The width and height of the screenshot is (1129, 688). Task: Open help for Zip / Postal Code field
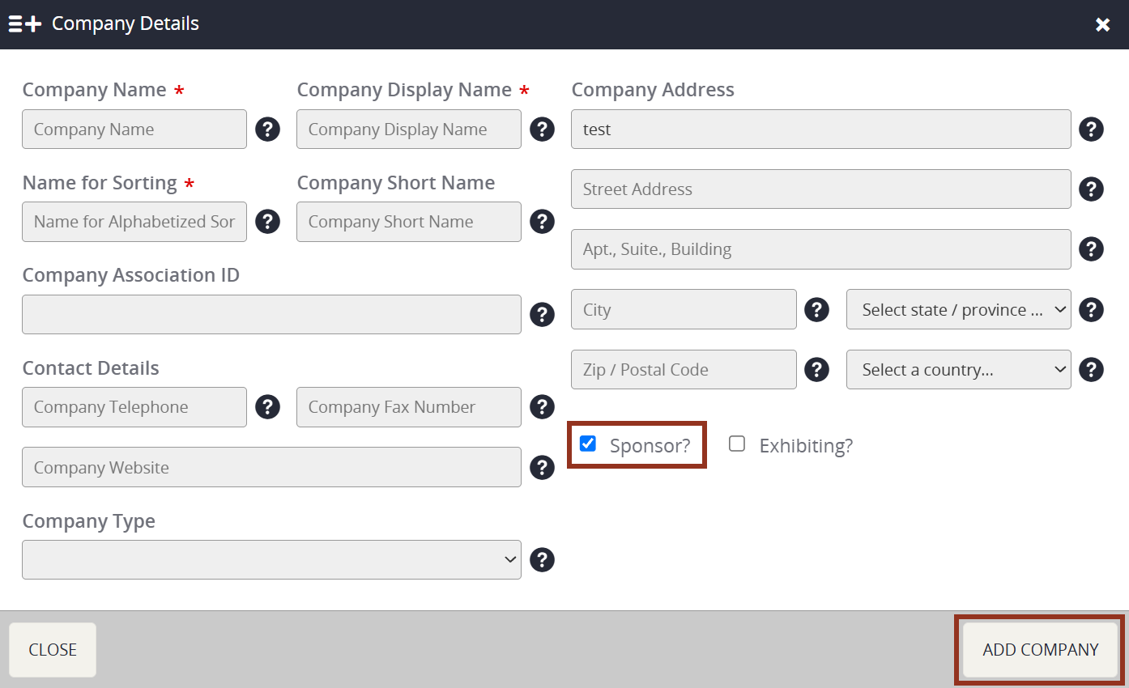click(x=816, y=370)
